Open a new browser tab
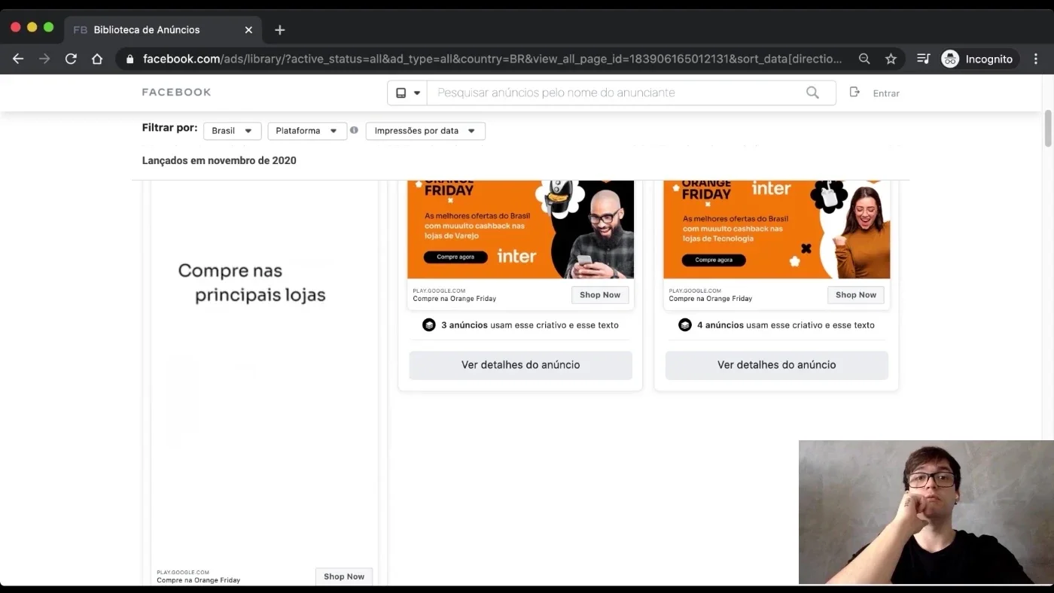 (x=279, y=29)
